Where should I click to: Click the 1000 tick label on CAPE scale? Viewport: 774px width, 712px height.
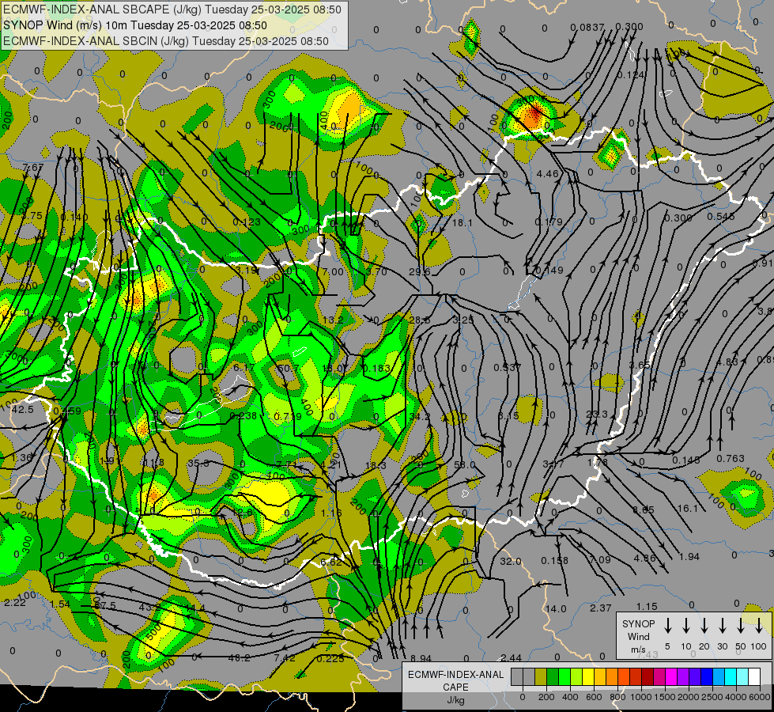(x=640, y=697)
